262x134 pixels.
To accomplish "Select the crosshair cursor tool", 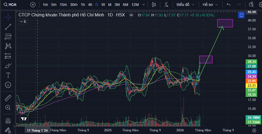I will coord(8,17).
